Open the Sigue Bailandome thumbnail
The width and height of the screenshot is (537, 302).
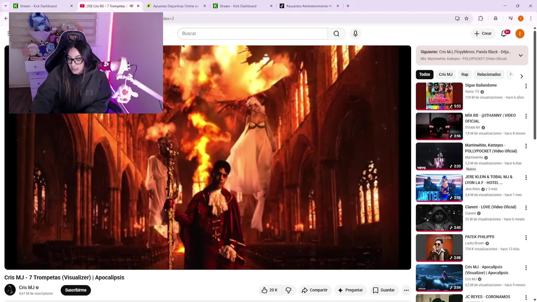(439, 96)
